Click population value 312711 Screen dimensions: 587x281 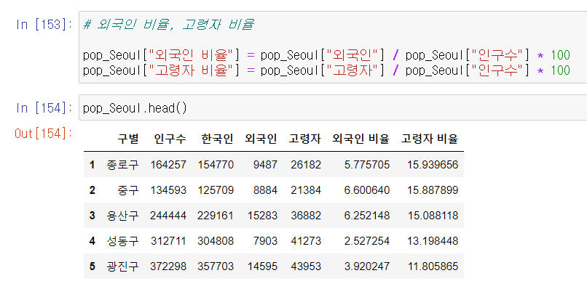tap(168, 240)
